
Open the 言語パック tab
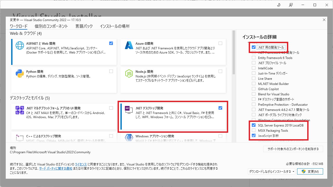[84, 26]
